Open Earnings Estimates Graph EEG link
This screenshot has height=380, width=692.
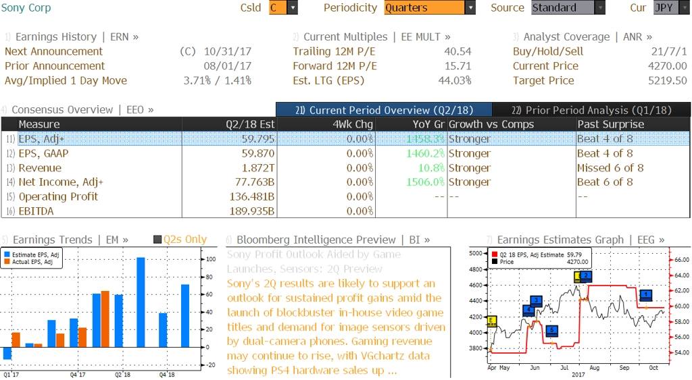pyautogui.click(x=580, y=240)
